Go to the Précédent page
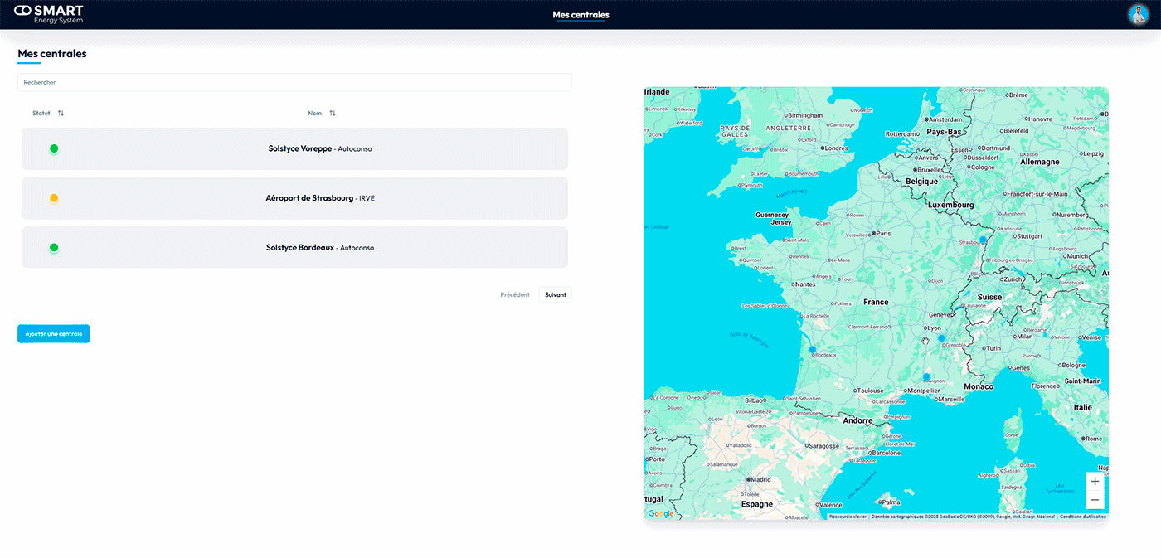Image resolution: width=1161 pixels, height=558 pixels. pyautogui.click(x=515, y=294)
